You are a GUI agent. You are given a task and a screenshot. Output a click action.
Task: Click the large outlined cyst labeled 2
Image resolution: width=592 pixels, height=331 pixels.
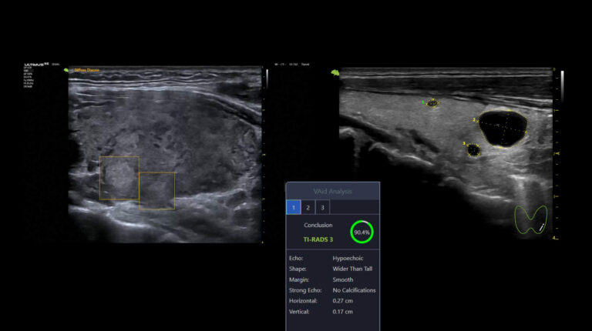pos(503,129)
